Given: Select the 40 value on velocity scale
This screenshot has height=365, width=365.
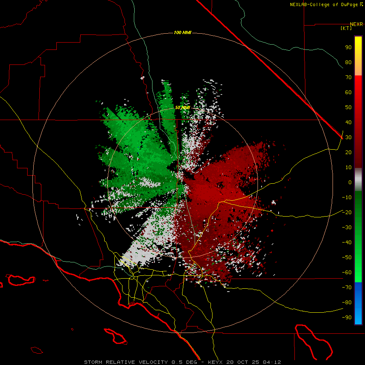Looking at the screenshot, I should 348,122.
